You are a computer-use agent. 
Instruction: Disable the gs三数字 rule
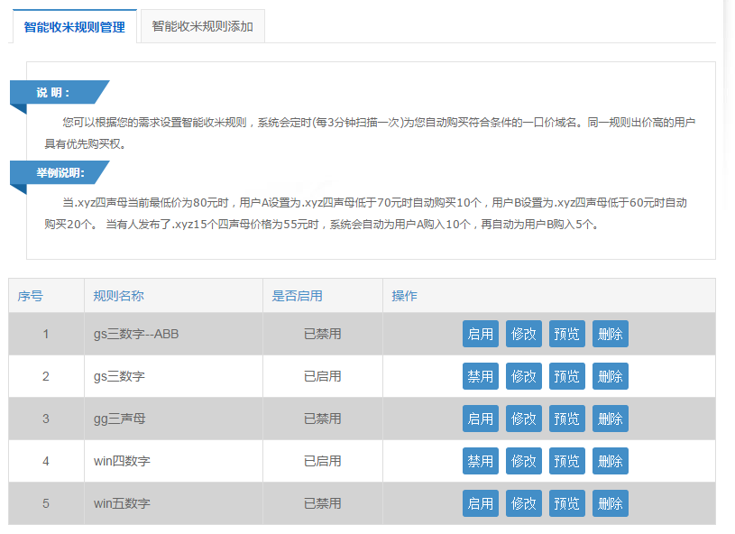tap(480, 376)
